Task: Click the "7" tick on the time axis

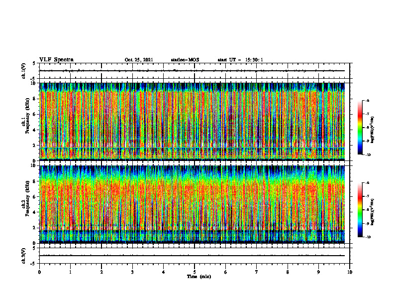Action: pos(257,272)
